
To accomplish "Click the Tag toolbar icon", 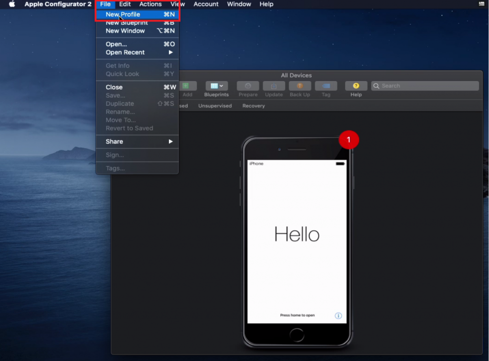I will point(326,86).
